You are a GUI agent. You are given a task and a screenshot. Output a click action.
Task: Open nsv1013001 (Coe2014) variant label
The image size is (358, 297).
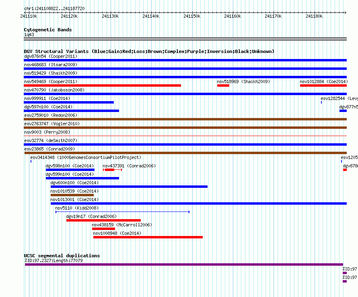(x=74, y=199)
